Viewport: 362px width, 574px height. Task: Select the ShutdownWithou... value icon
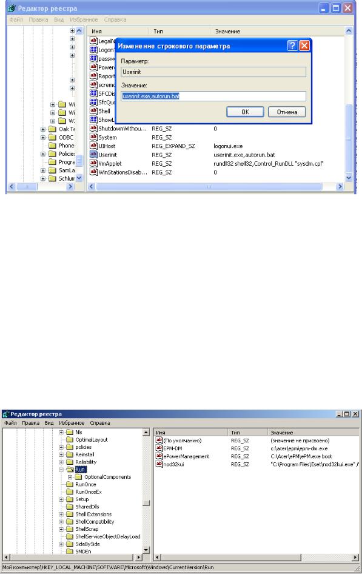tap(93, 128)
